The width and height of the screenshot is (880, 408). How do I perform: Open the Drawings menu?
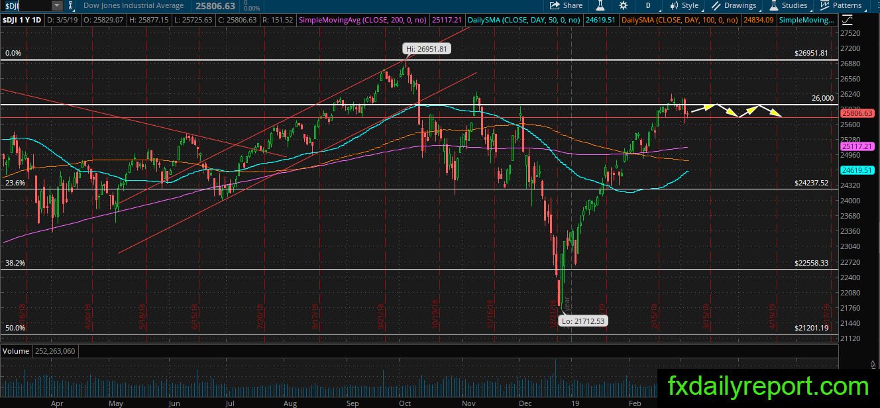point(734,5)
